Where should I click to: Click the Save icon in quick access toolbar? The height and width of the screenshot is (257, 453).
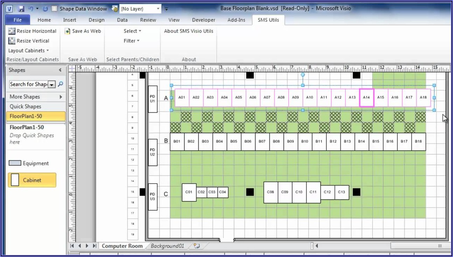(x=21, y=8)
